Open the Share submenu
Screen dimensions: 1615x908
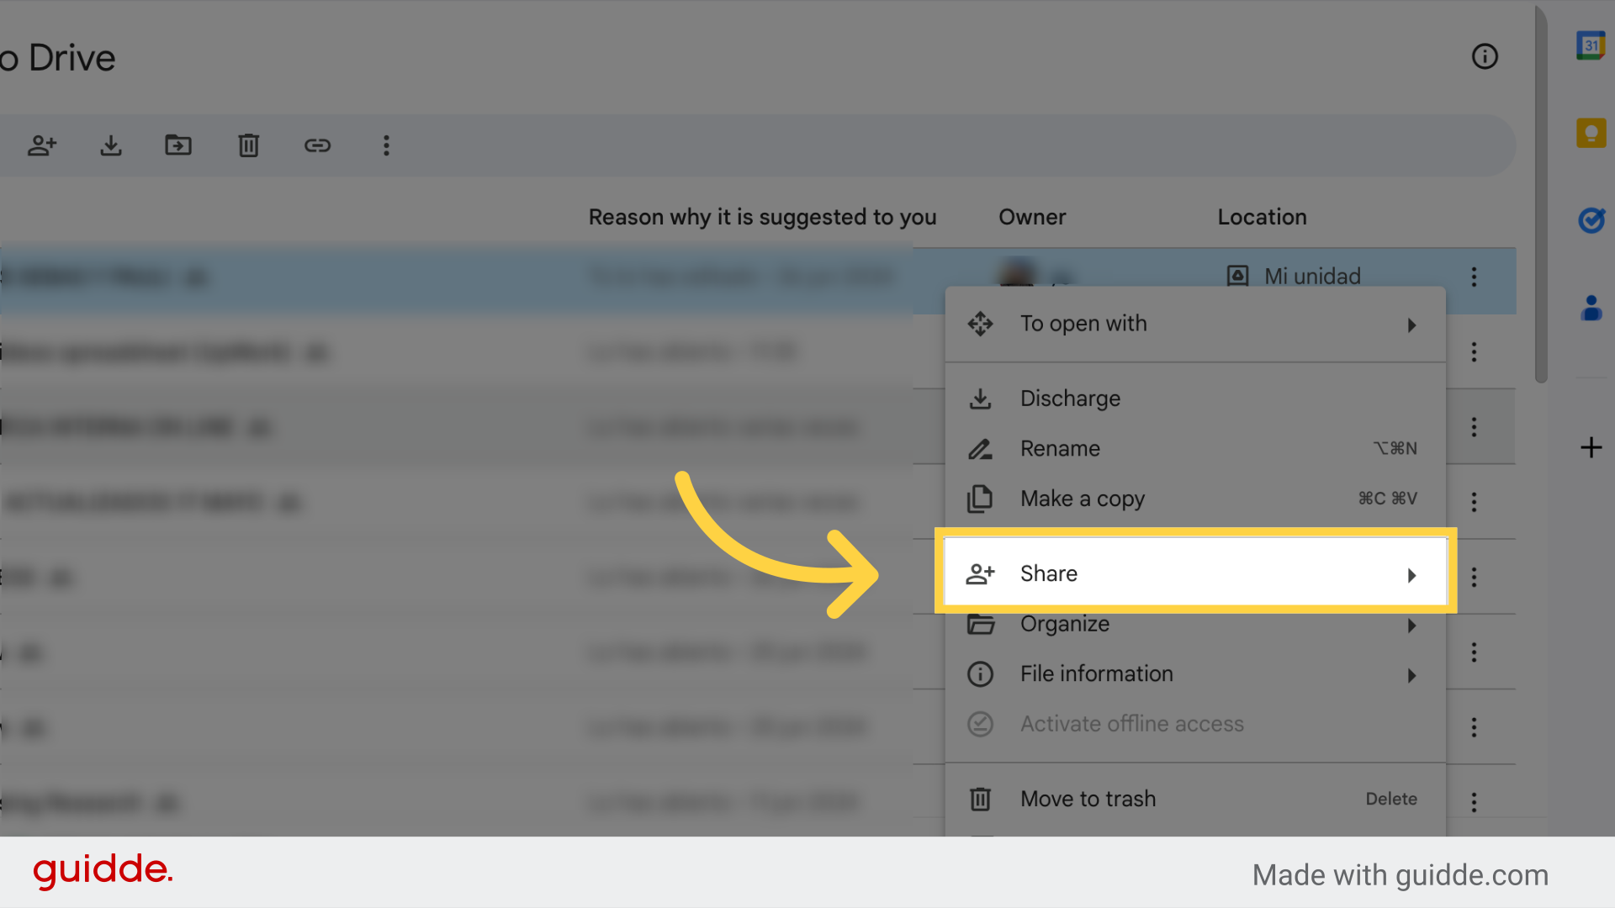[x=1195, y=573]
